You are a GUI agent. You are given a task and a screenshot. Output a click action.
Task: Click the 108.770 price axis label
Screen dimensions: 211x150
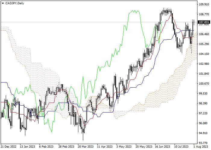[x=204, y=14]
